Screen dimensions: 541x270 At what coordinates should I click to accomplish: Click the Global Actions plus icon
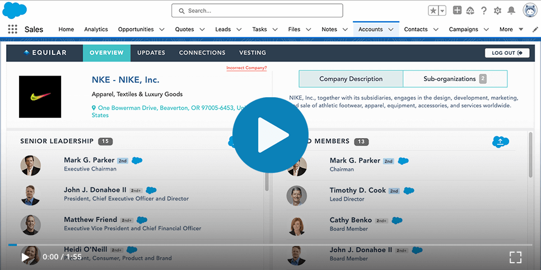point(457,11)
